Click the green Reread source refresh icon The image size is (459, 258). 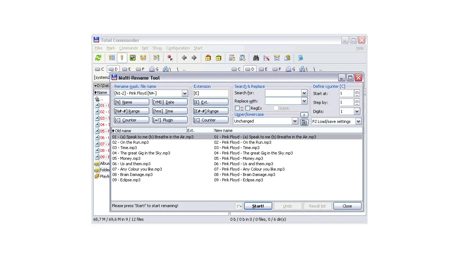pyautogui.click(x=98, y=58)
